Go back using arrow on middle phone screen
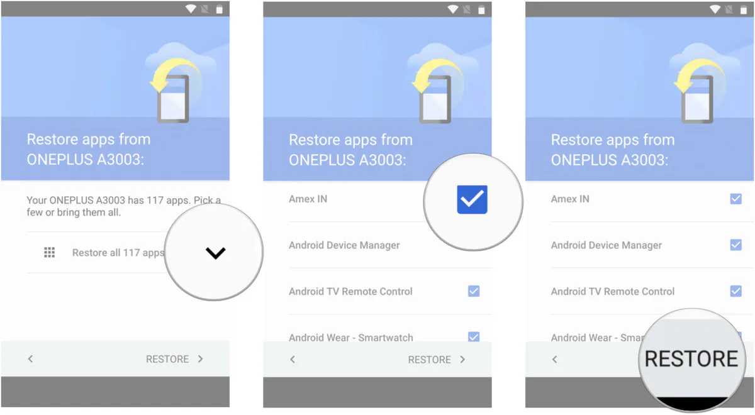Screen dimensions: 755x415 [292, 360]
